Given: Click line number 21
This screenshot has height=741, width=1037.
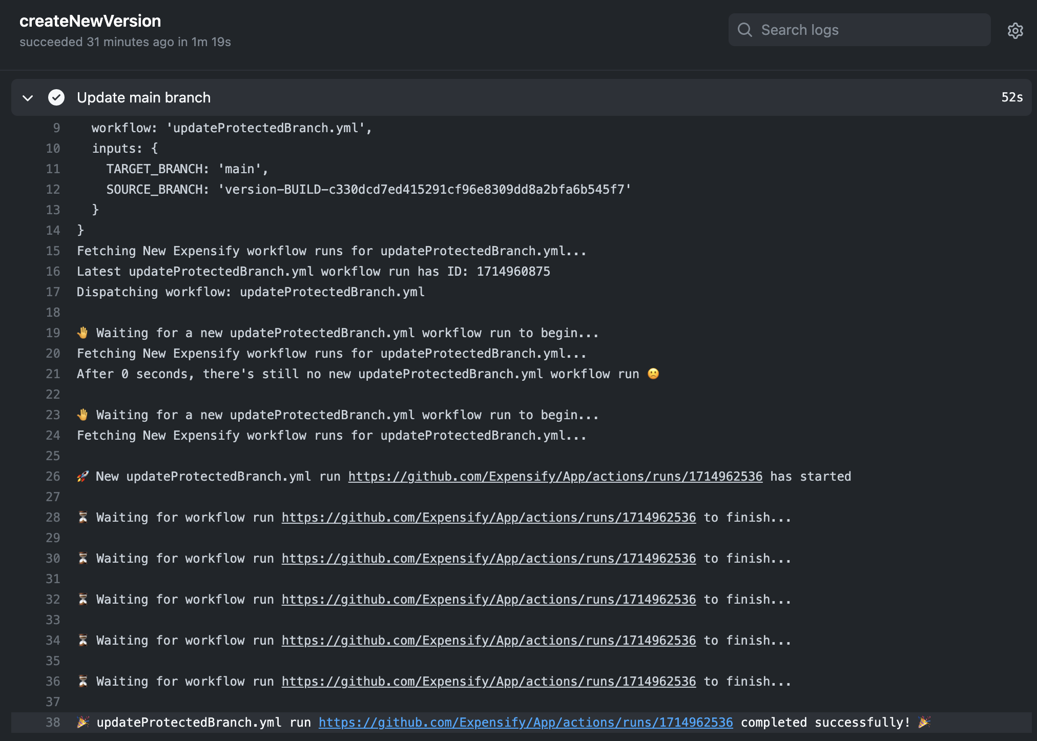Looking at the screenshot, I should pyautogui.click(x=53, y=374).
